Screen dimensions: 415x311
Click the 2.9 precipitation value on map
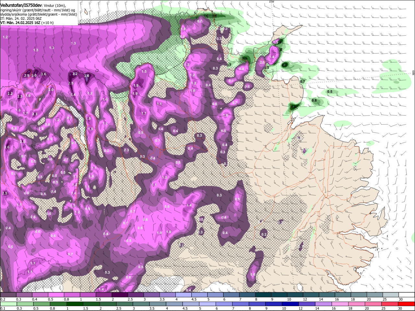(27, 75)
